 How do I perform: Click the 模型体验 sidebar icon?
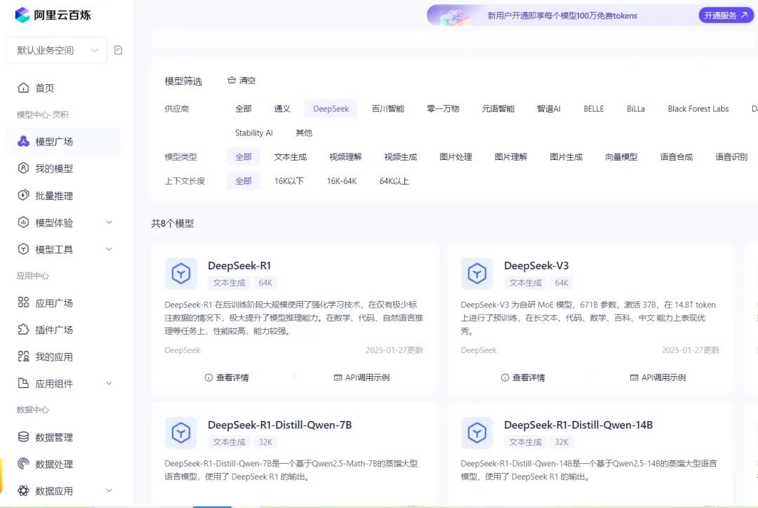coord(23,222)
